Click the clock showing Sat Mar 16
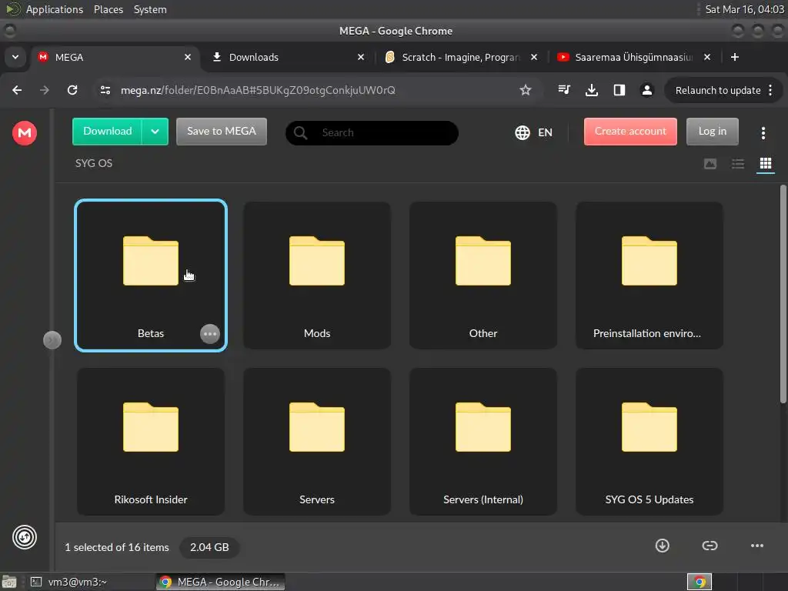Screen dimensions: 788x591 744,9
